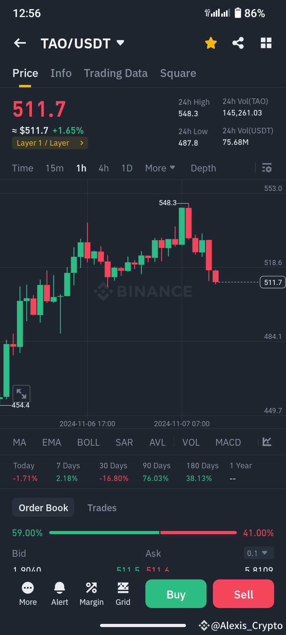Screen dimensions: 286x635
Task: Switch to the Trades tab
Action: click(102, 507)
